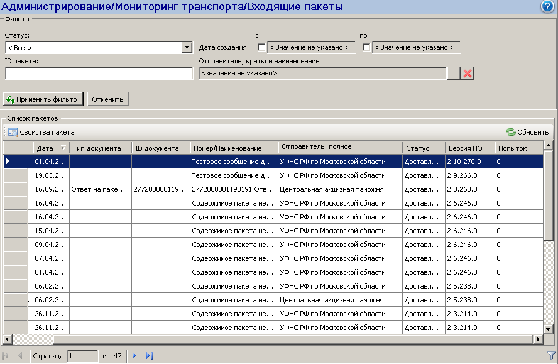This screenshot has width=558, height=364.
Task: Click 'Ответ на паке…' document type cell
Action: click(101, 189)
